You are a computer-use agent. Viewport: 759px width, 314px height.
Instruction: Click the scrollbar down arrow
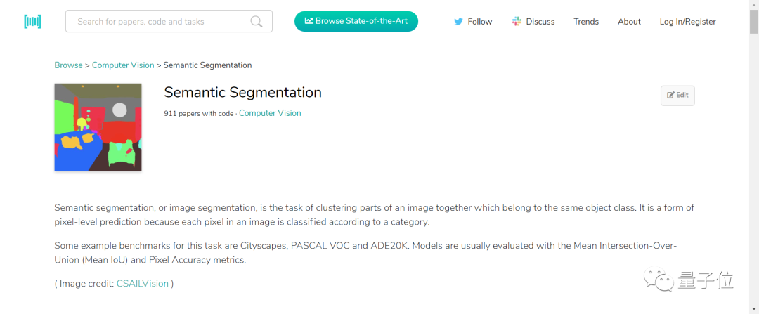coord(754,308)
